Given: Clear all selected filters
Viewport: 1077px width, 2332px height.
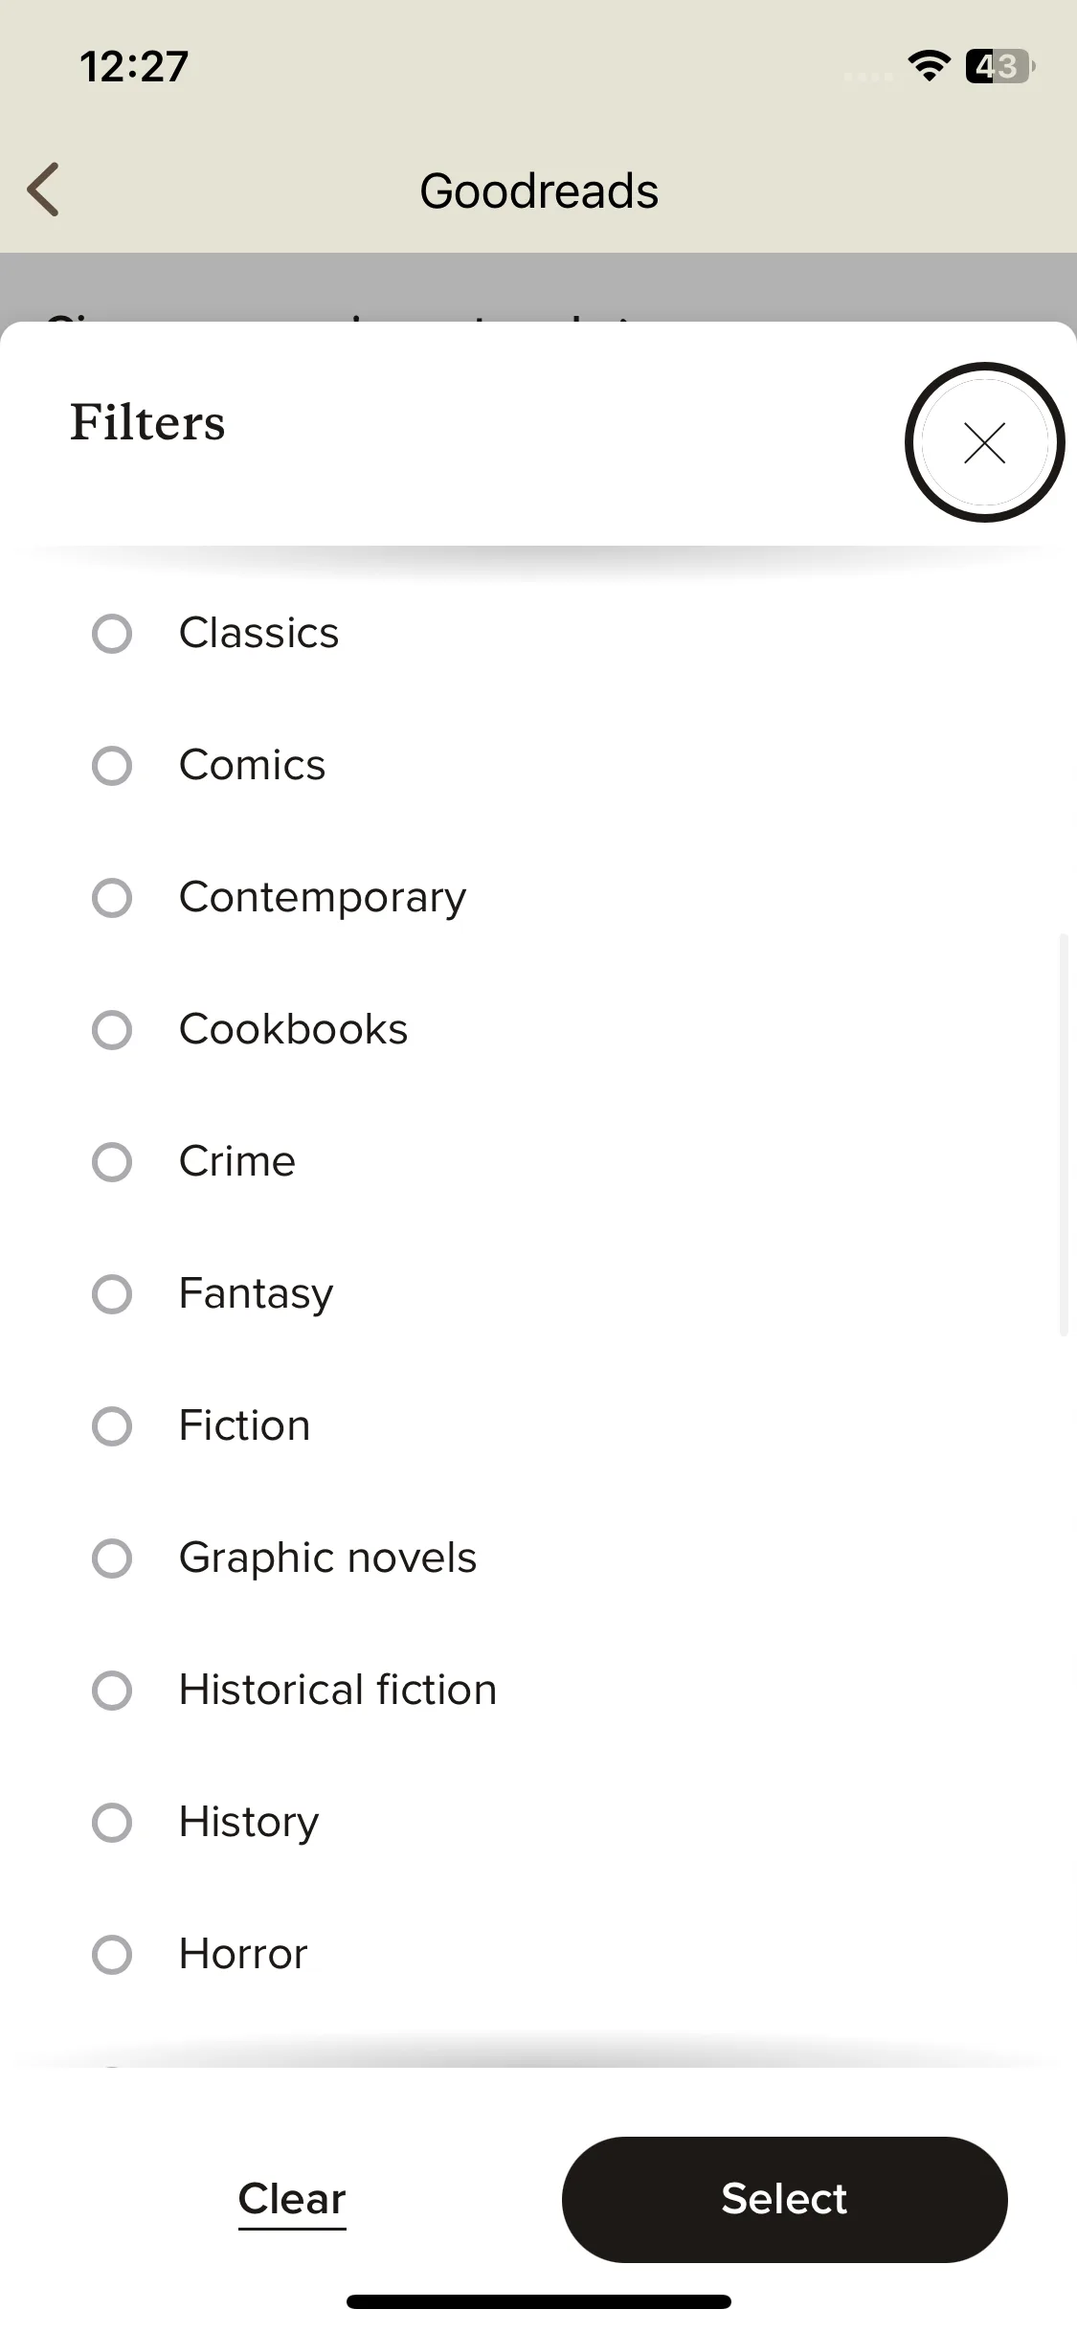Looking at the screenshot, I should pyautogui.click(x=292, y=2199).
